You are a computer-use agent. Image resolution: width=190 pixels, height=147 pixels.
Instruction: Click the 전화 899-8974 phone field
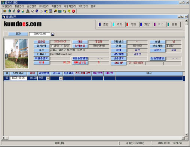[137, 46]
